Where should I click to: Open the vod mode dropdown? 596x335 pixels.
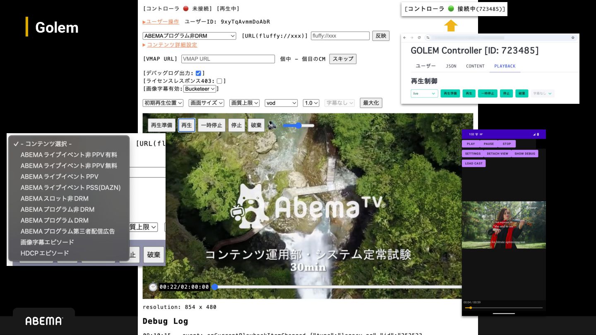click(x=281, y=103)
